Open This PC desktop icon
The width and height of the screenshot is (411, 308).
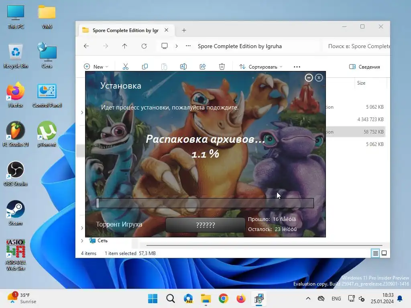[x=16, y=17]
